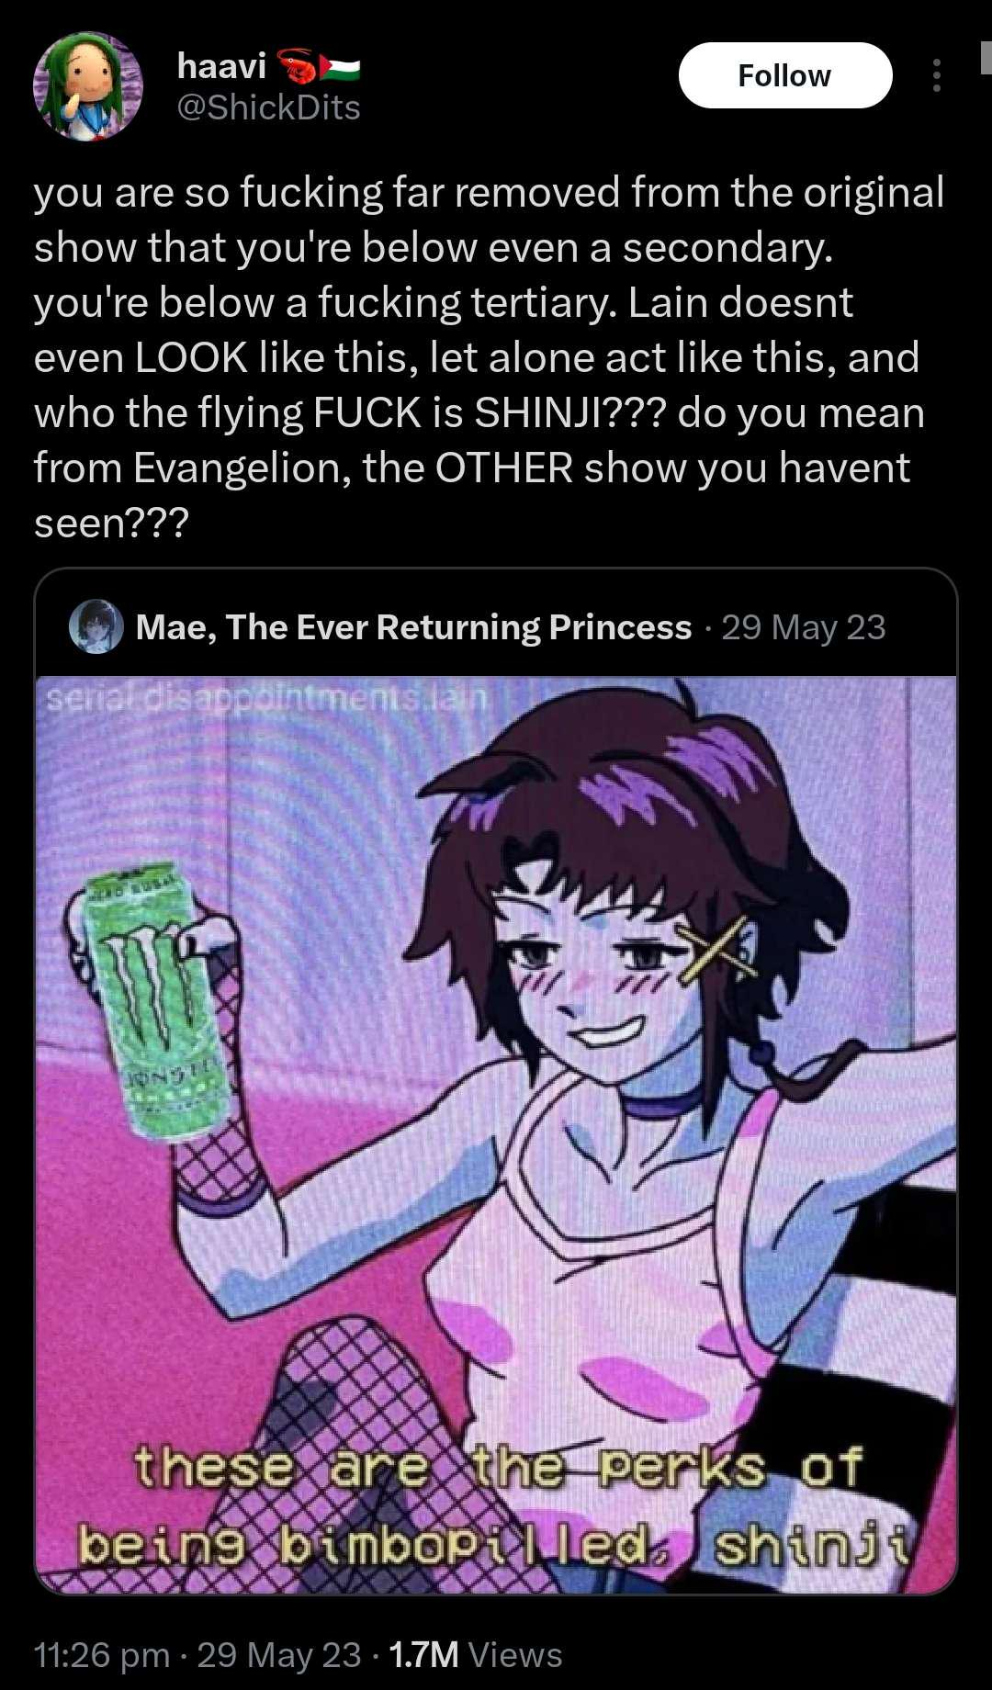992x1690 pixels.
Task: Click the serial disappointments.lain watermark
Action: click(266, 701)
